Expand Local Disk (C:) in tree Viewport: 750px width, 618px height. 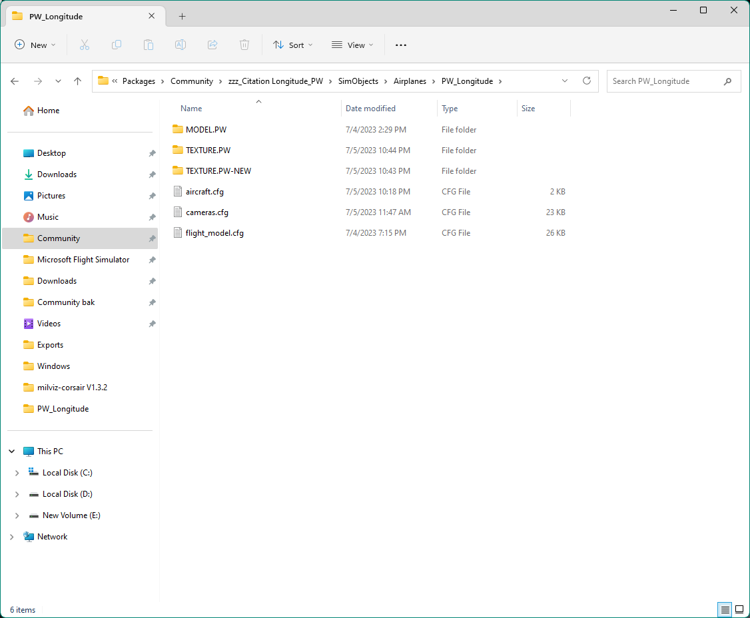(x=17, y=473)
